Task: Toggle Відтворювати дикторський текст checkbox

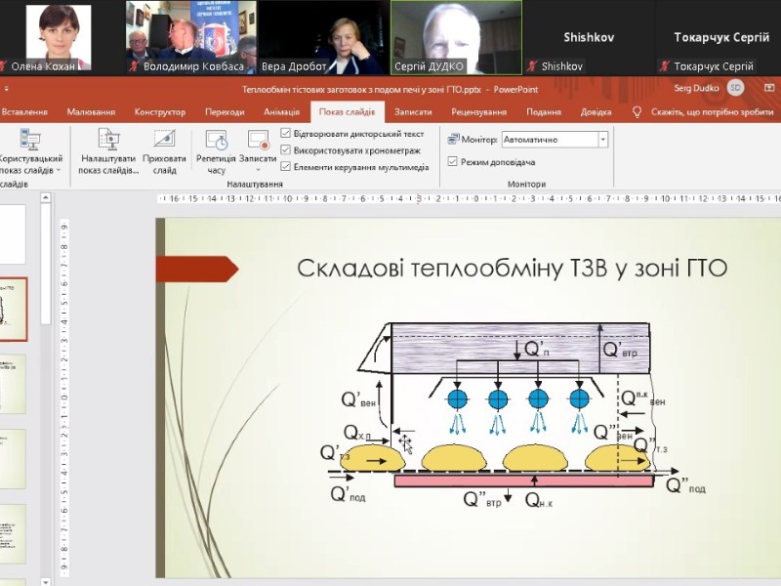Action: point(286,133)
